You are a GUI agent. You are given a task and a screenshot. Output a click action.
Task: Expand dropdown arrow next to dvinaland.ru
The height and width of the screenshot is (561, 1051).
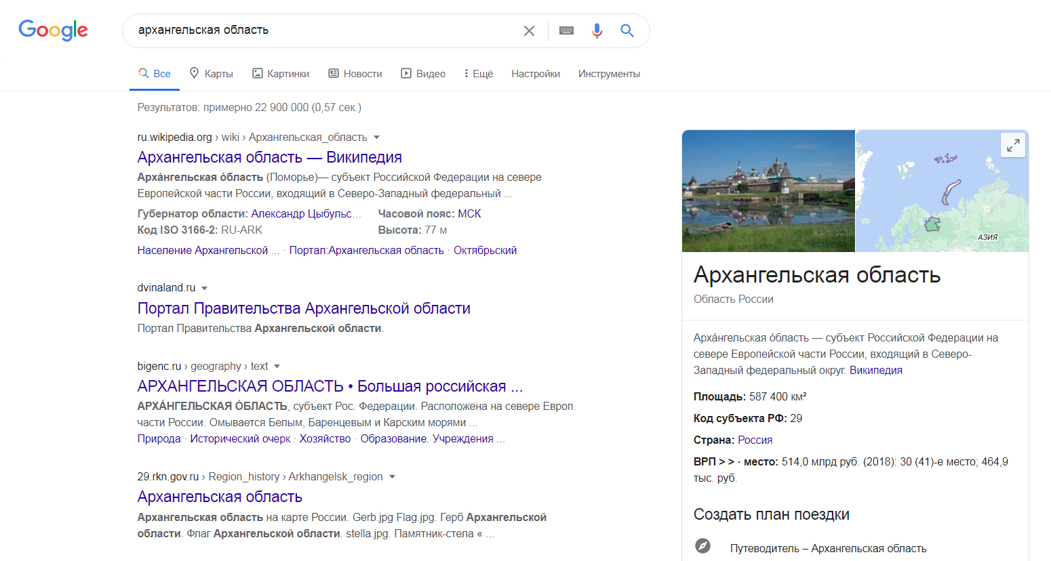[x=205, y=288]
